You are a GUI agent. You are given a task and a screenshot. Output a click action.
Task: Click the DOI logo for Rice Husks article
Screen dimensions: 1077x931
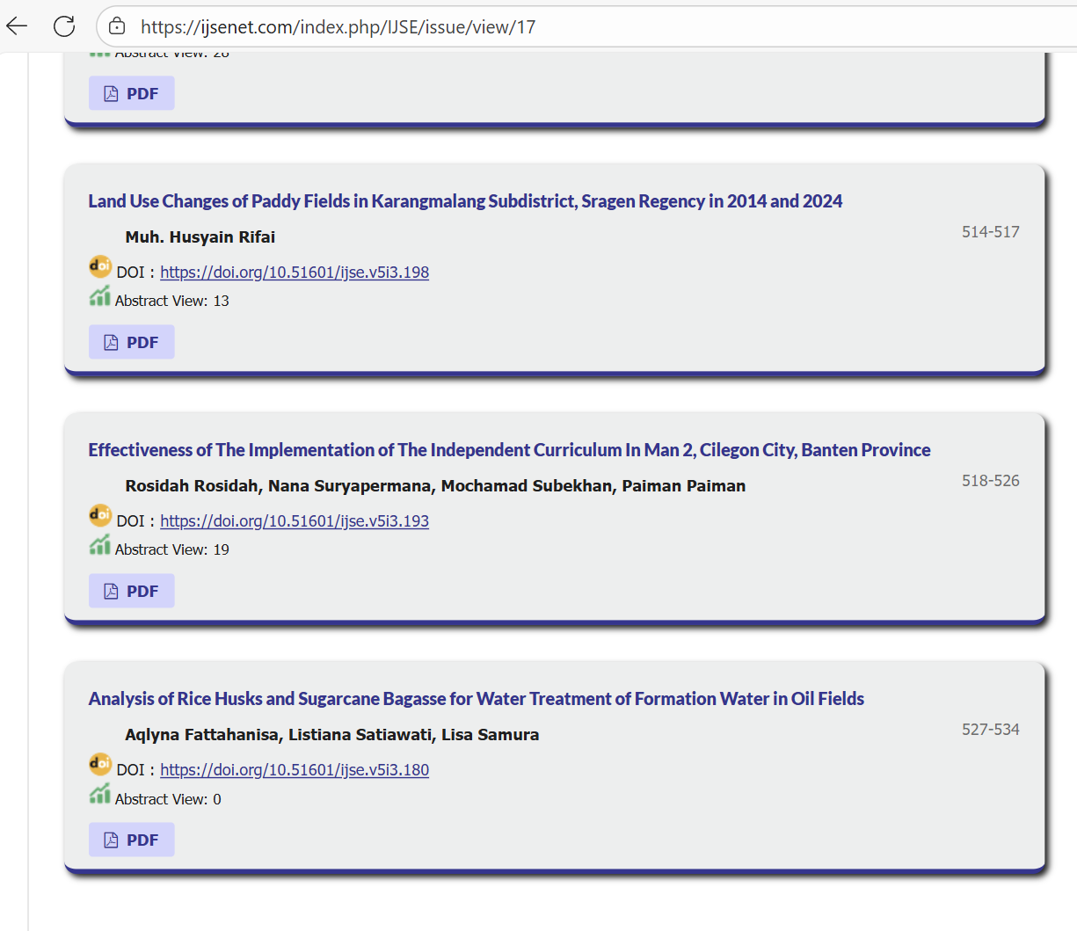click(x=100, y=764)
